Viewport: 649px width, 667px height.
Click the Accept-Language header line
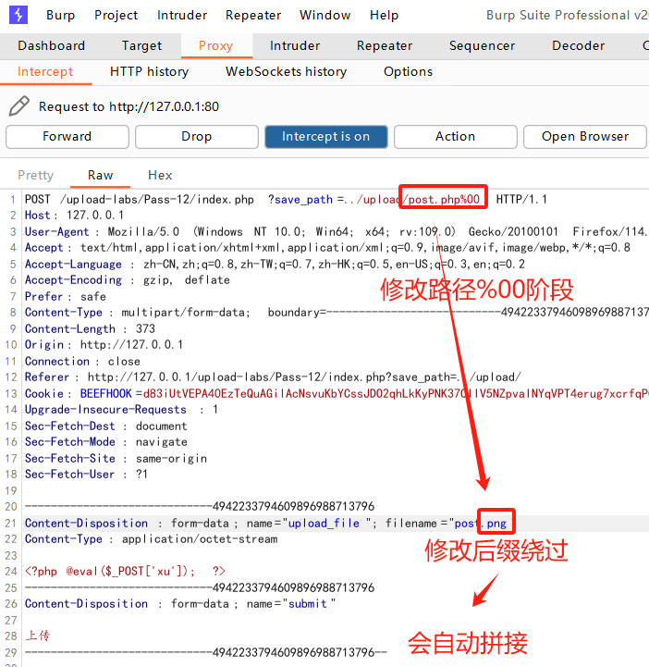(x=275, y=265)
